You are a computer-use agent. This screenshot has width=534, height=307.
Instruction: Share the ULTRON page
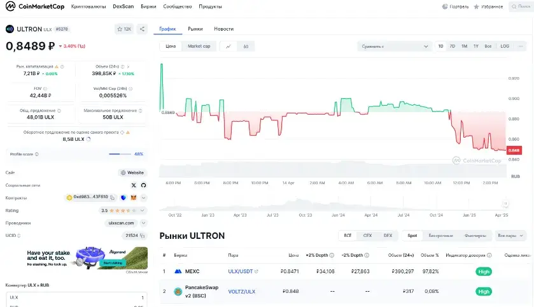coord(142,29)
